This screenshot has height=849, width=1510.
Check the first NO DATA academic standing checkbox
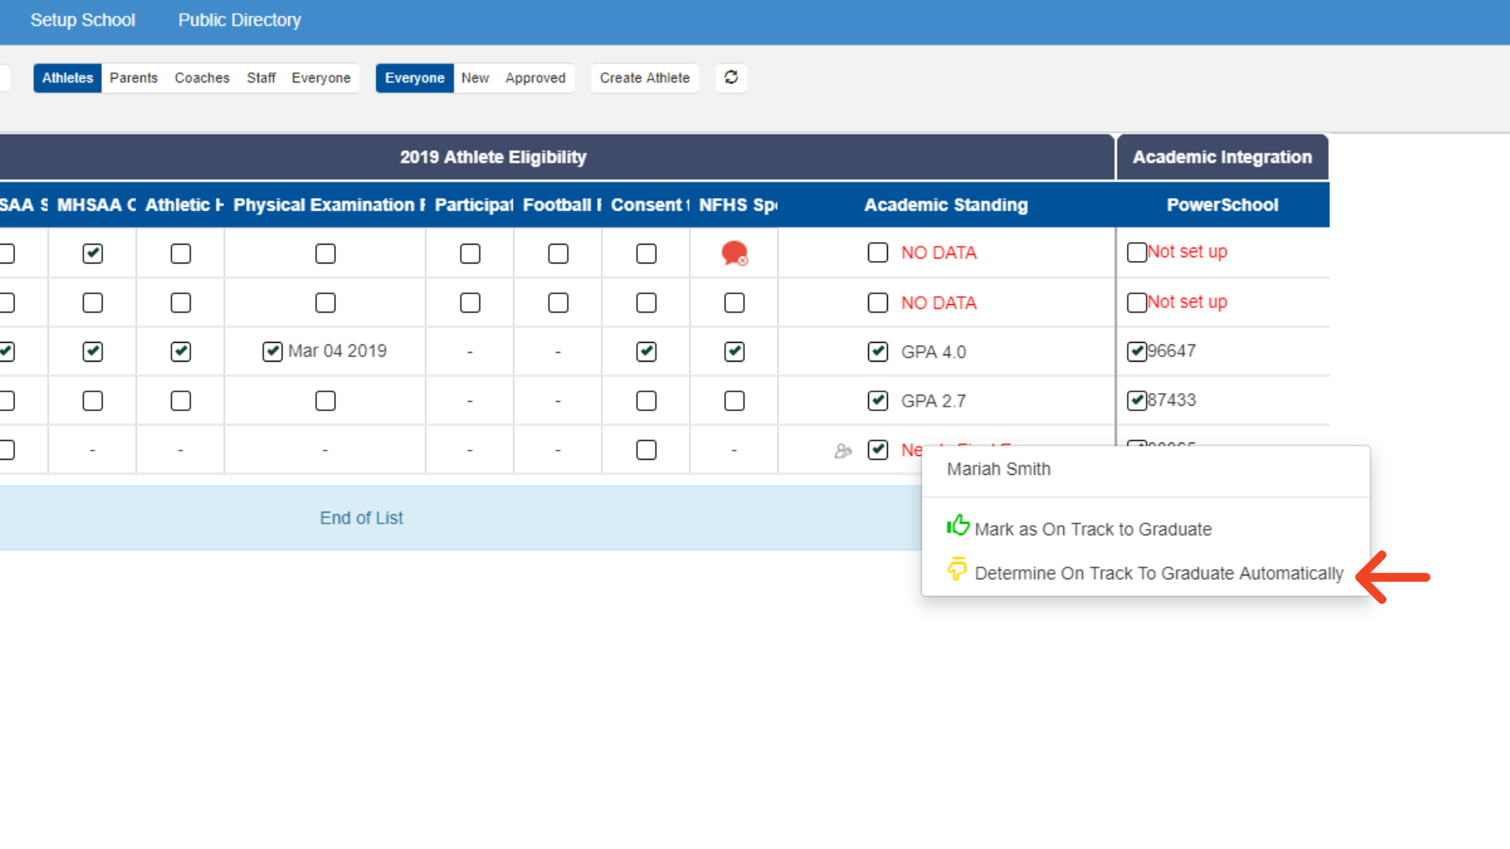[x=878, y=252]
